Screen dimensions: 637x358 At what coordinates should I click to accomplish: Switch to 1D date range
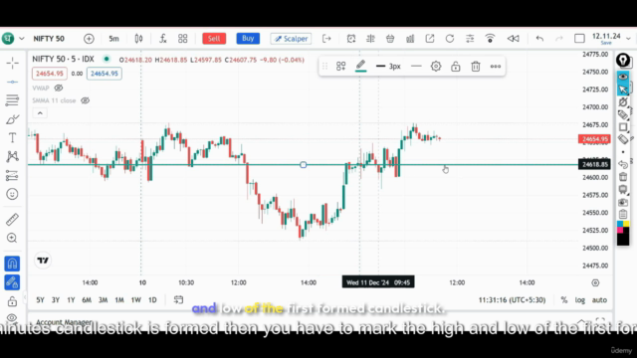click(x=152, y=300)
